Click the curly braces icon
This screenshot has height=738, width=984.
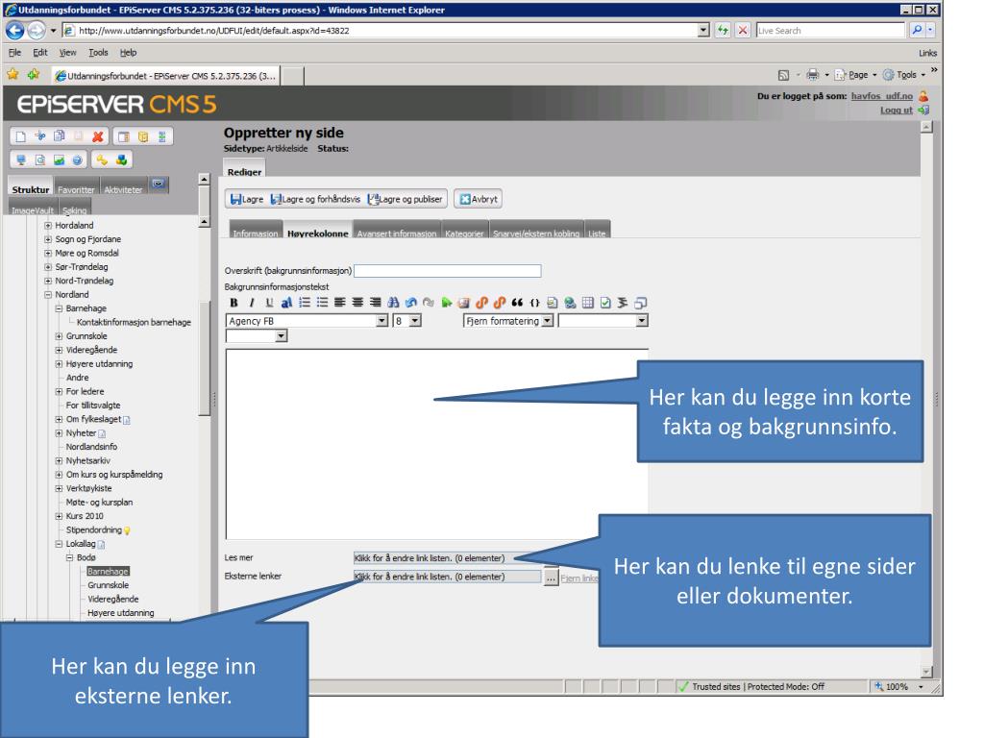tap(534, 303)
